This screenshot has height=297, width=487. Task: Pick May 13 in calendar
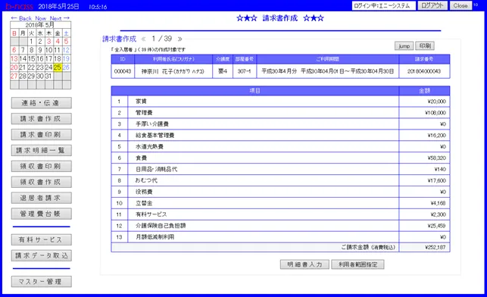point(14,58)
